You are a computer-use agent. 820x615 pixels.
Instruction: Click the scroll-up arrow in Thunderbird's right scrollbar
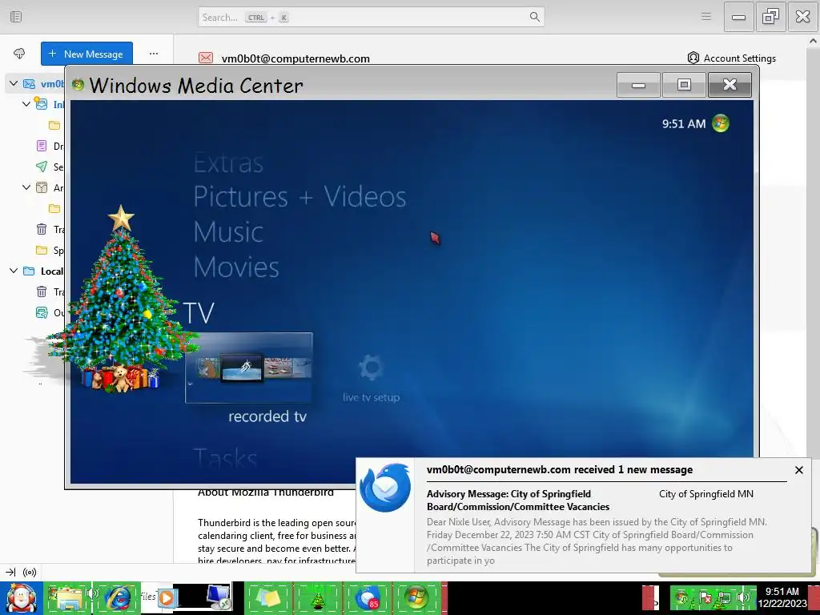tap(814, 41)
